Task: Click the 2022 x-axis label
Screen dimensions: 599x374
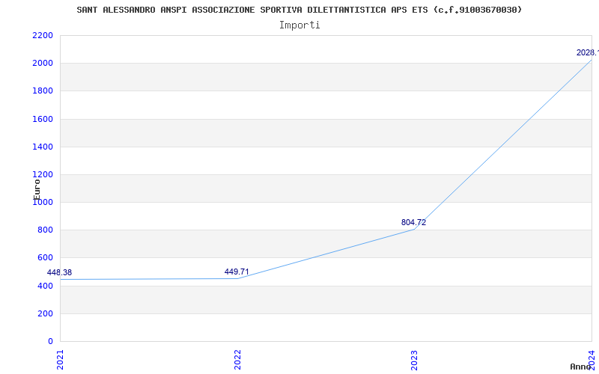Action: point(237,360)
